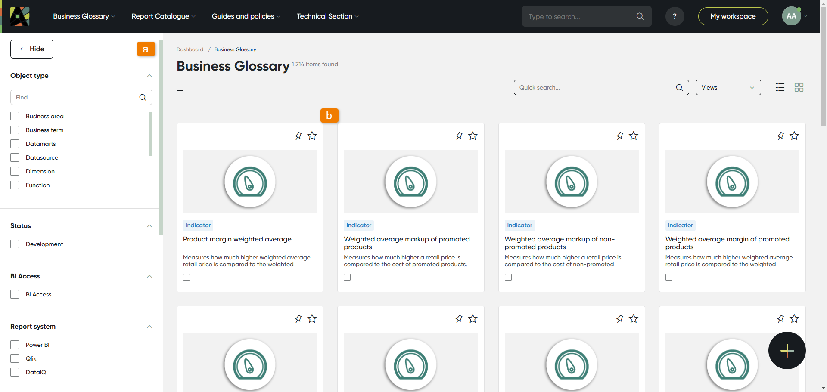The width and height of the screenshot is (827, 392).
Task: Click the My workspace button
Action: tap(733, 16)
